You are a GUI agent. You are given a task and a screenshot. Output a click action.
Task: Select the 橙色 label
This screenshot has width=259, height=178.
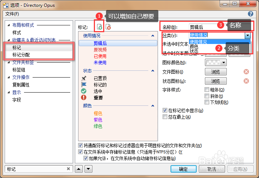click(x=98, y=113)
